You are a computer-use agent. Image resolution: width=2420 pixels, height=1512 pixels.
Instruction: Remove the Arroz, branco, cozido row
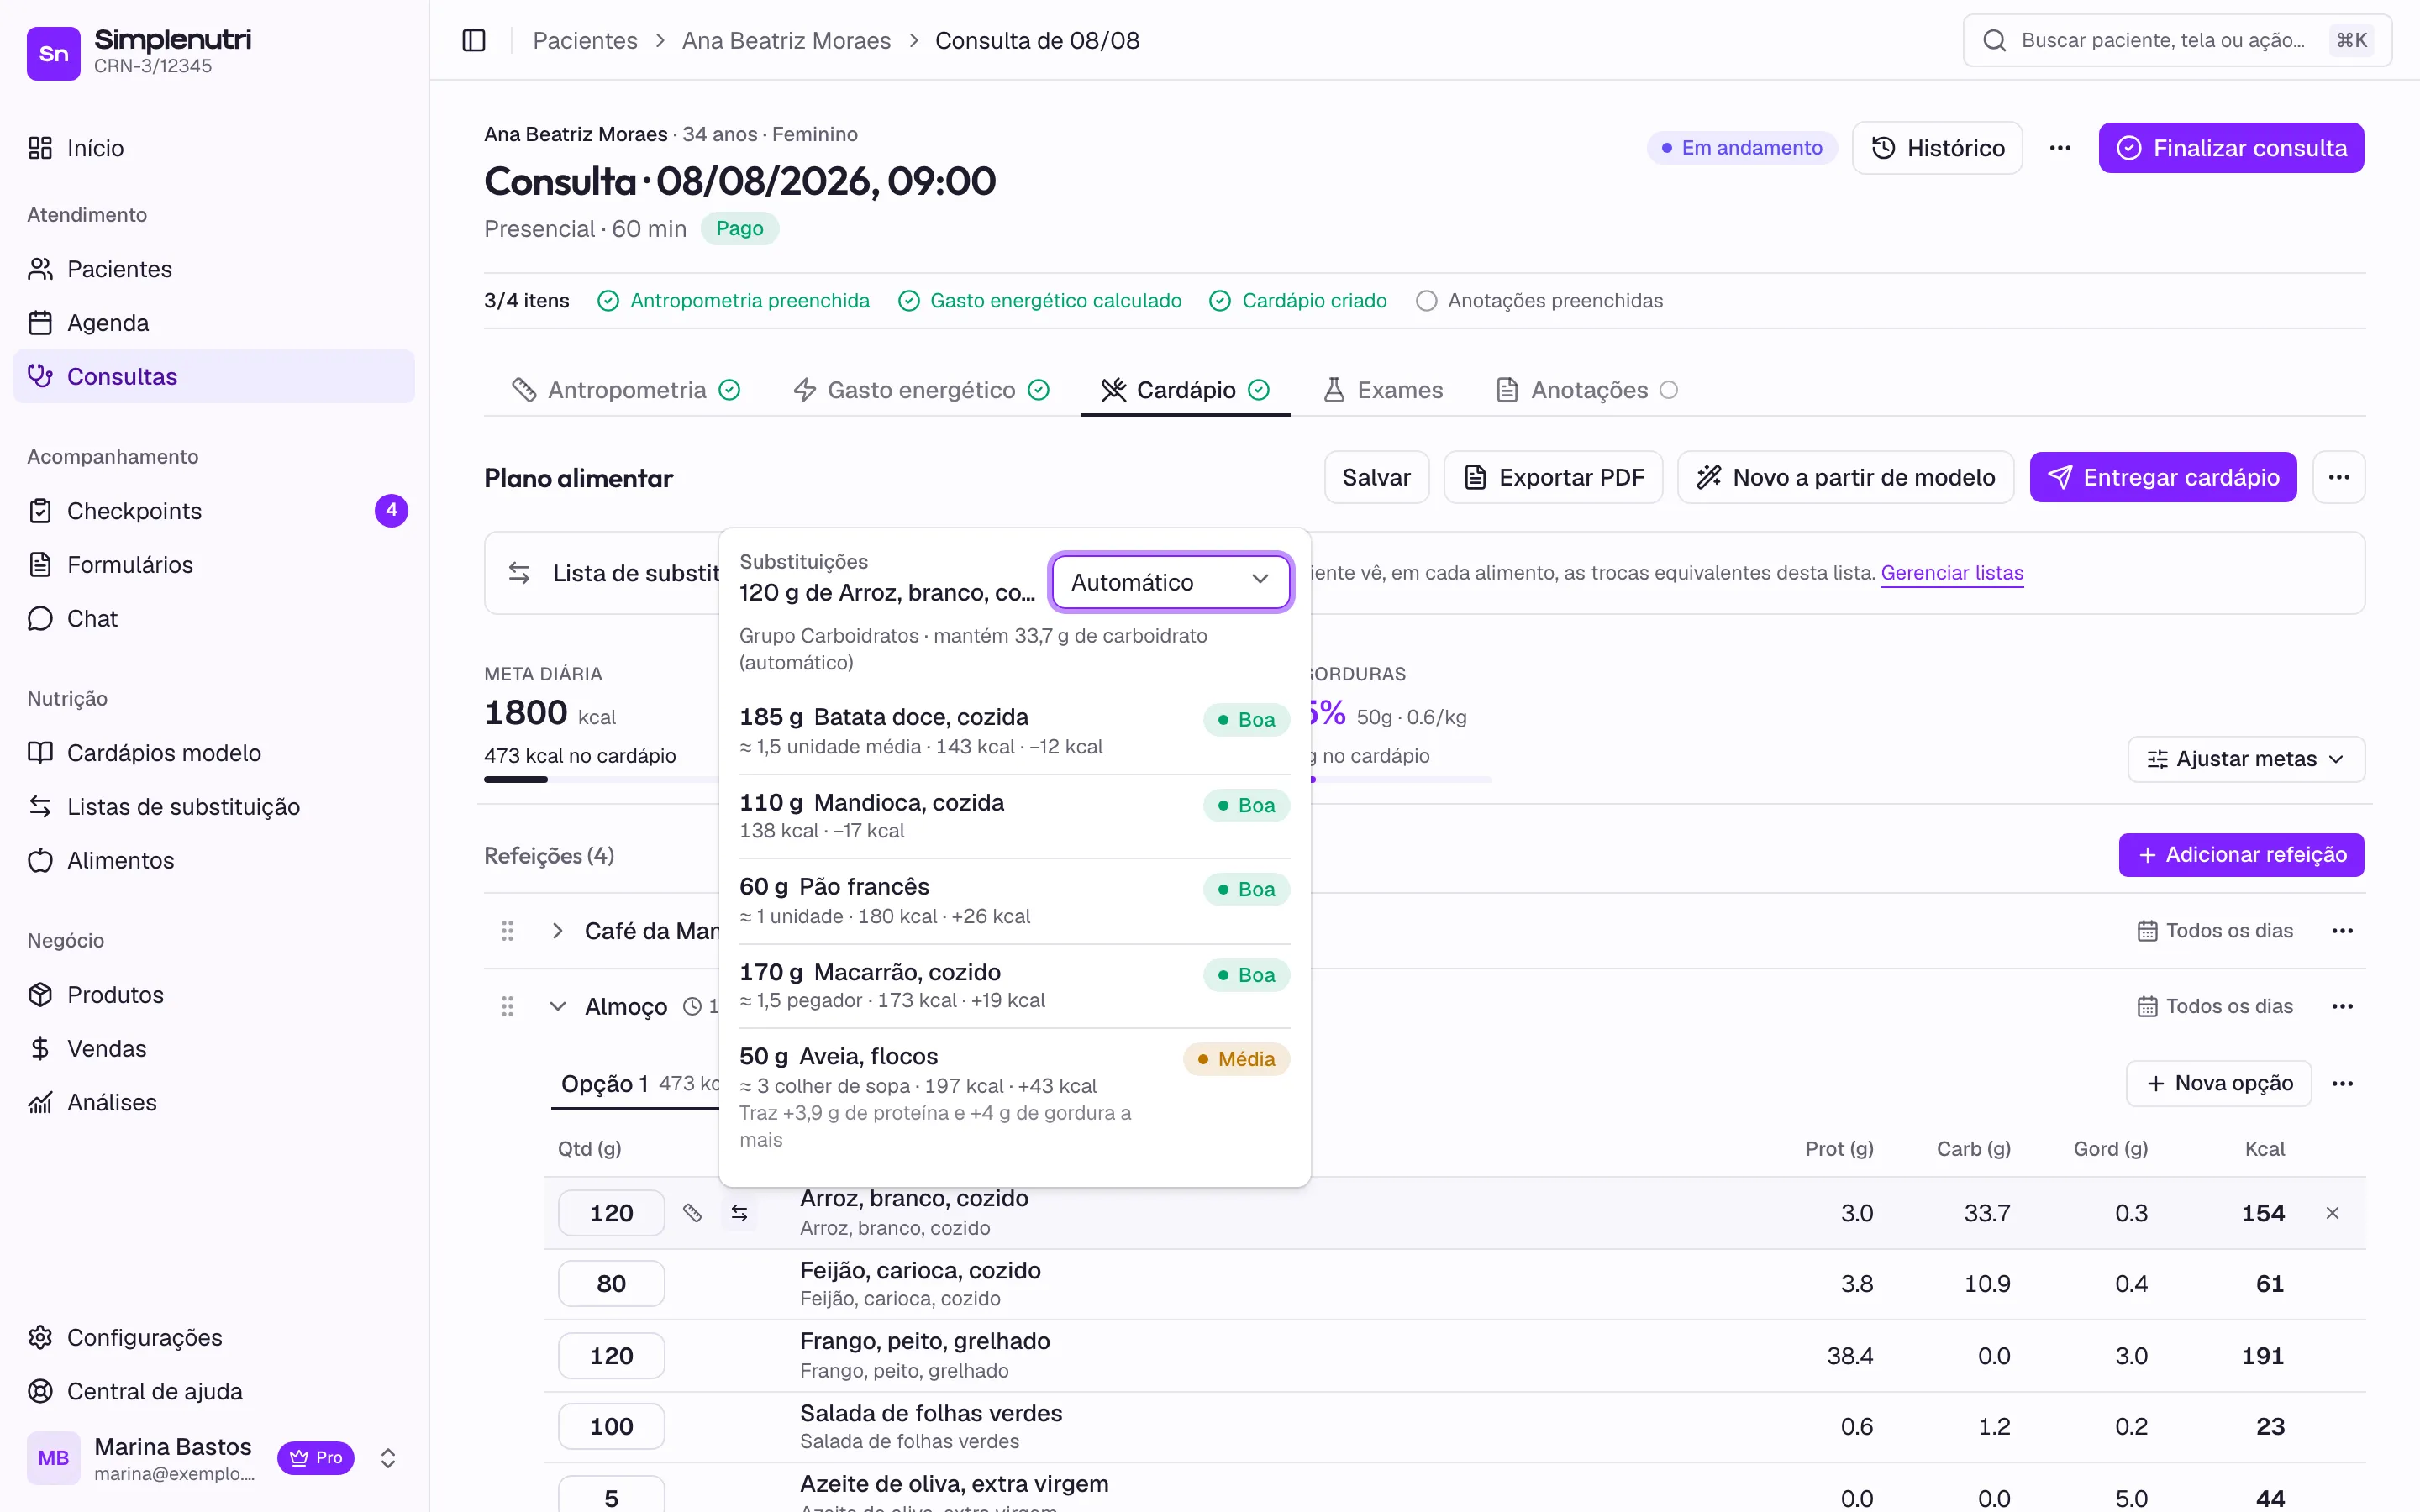[x=2332, y=1213]
